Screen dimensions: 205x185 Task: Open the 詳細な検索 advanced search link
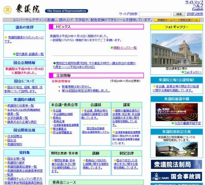pos(195,14)
